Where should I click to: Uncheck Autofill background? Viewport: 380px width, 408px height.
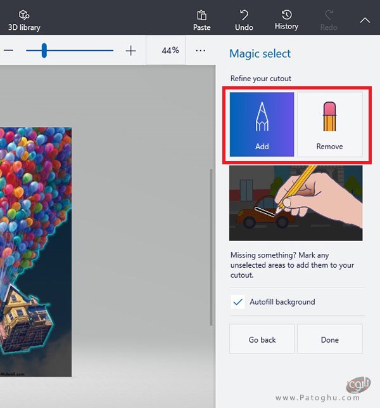click(237, 302)
